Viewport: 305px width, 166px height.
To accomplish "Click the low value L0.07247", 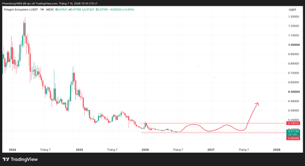I will coord(88,9).
